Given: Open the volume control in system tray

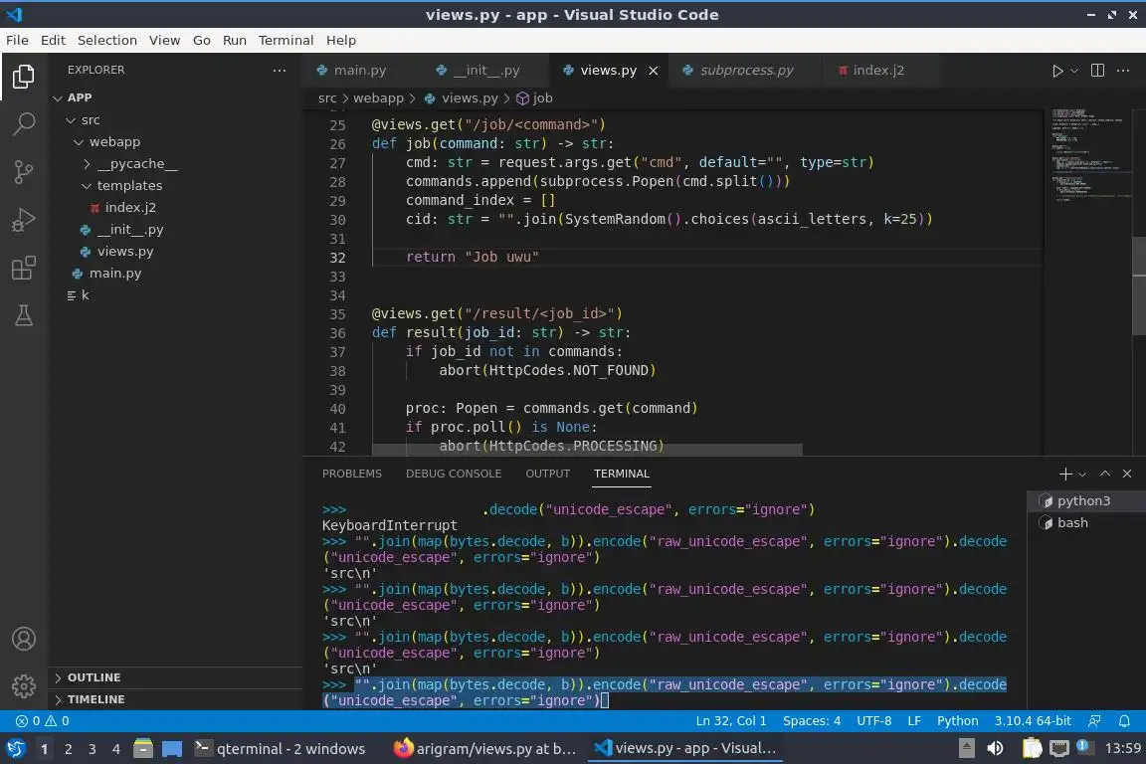Looking at the screenshot, I should tap(995, 749).
